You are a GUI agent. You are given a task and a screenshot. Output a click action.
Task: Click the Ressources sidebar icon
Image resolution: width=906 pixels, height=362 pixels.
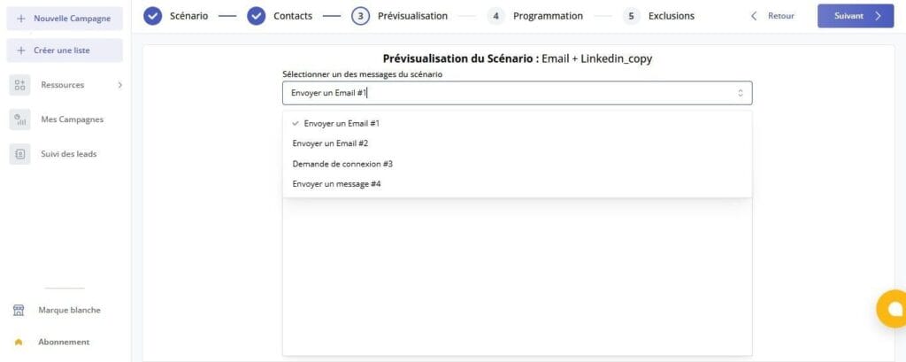[20, 85]
